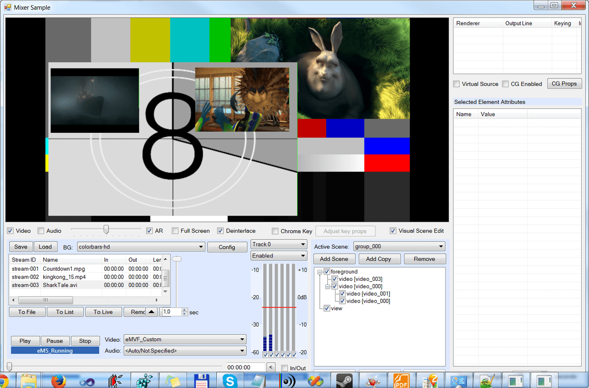Open the Active Scene group_000 dropdown
This screenshot has width=589, height=388.
(399, 246)
